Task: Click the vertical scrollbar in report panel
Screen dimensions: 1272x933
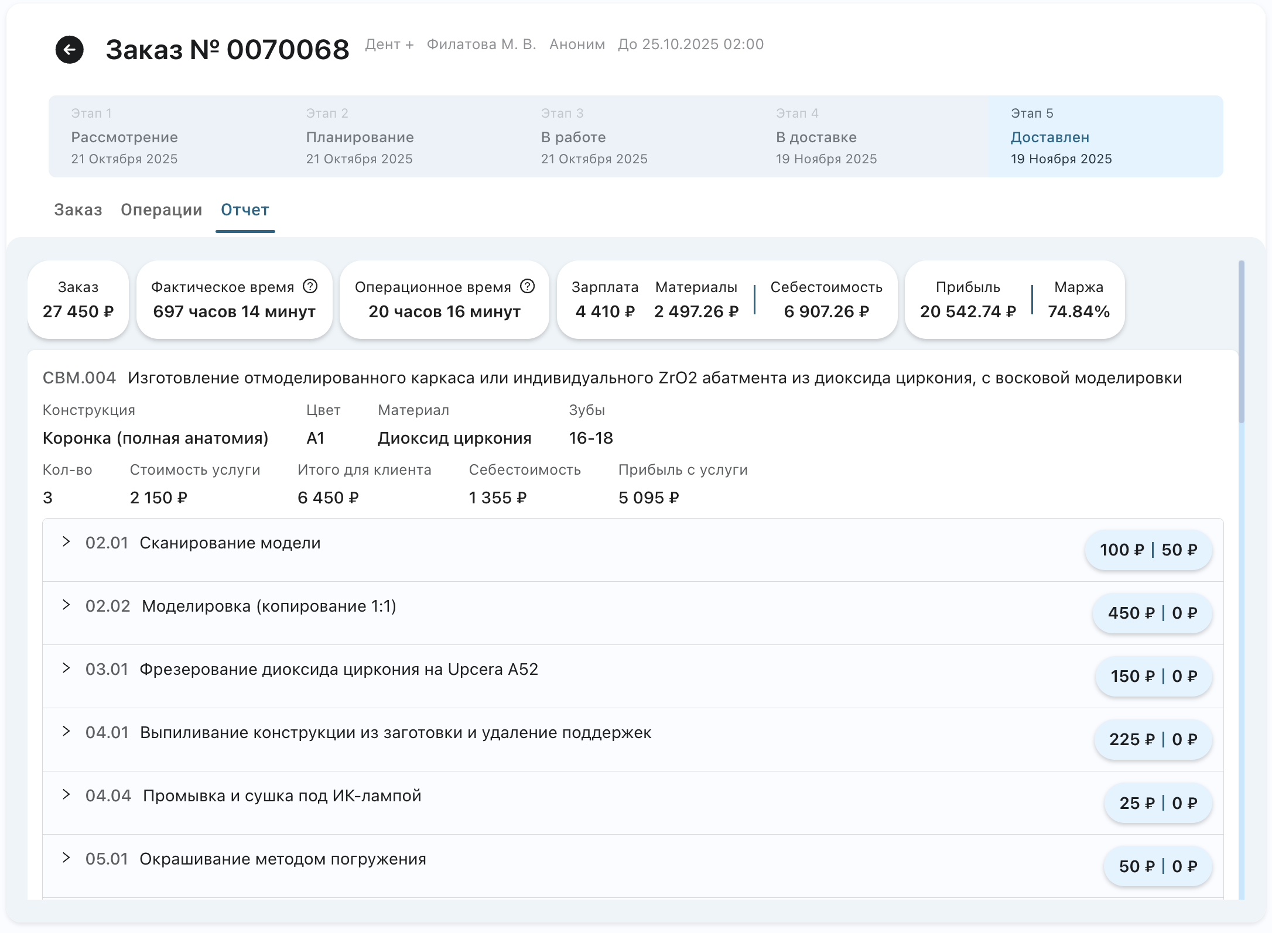Action: click(1242, 342)
